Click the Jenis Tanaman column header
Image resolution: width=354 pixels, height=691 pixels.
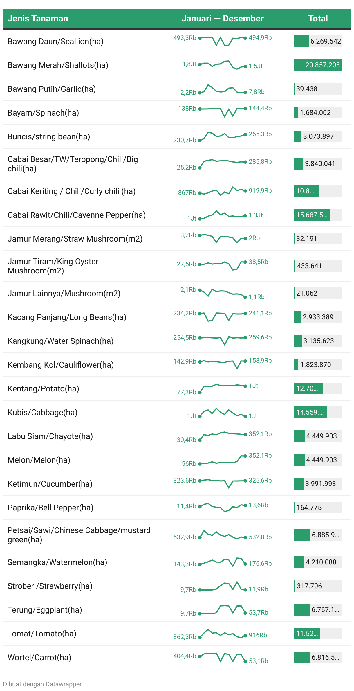[x=38, y=19]
